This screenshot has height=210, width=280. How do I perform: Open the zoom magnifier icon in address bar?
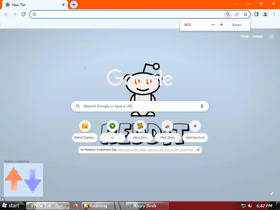[228, 14]
